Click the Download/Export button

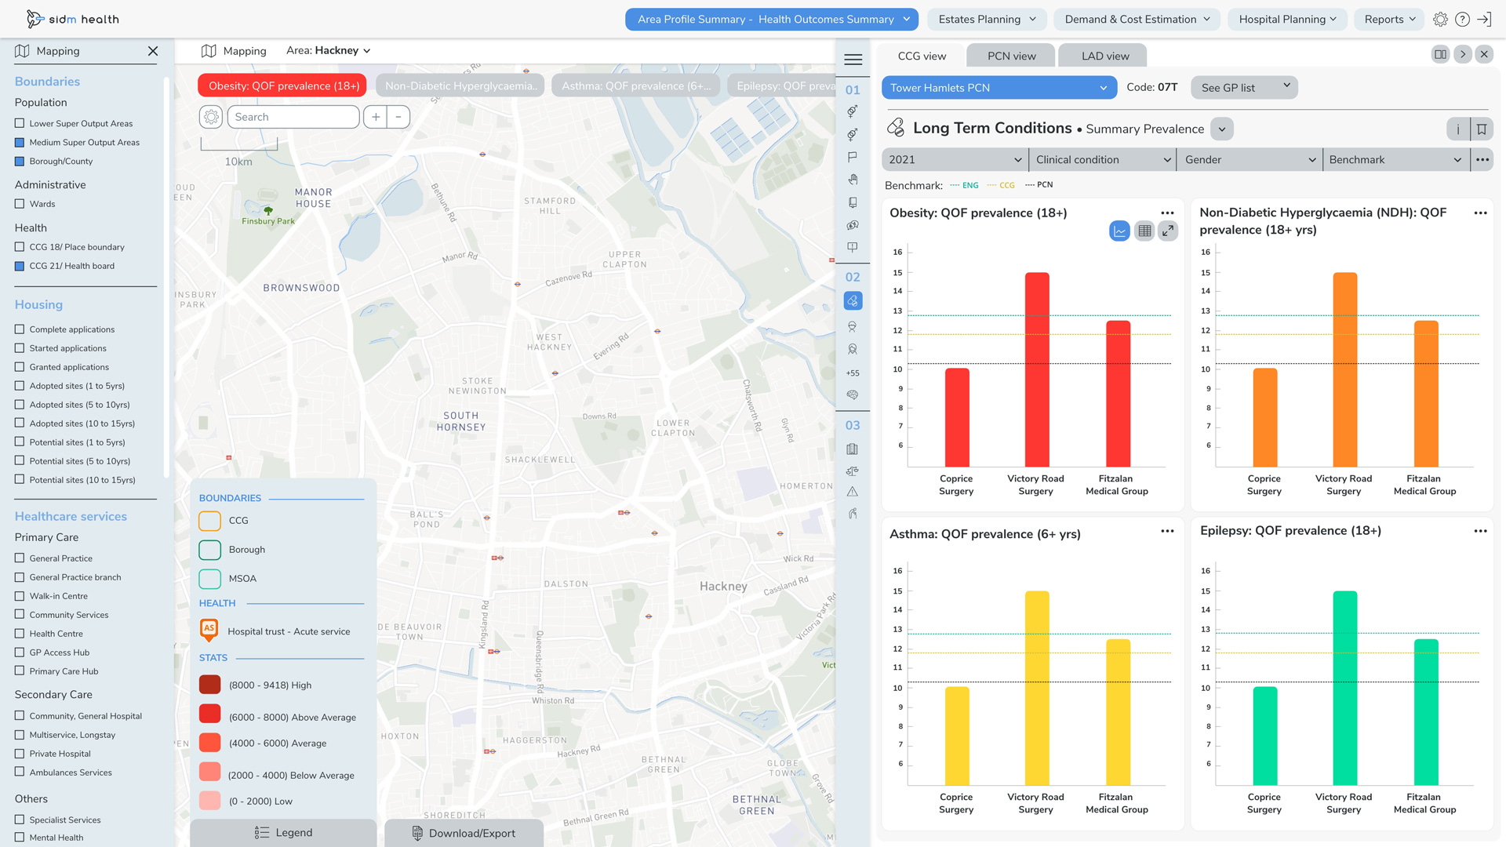point(464,833)
